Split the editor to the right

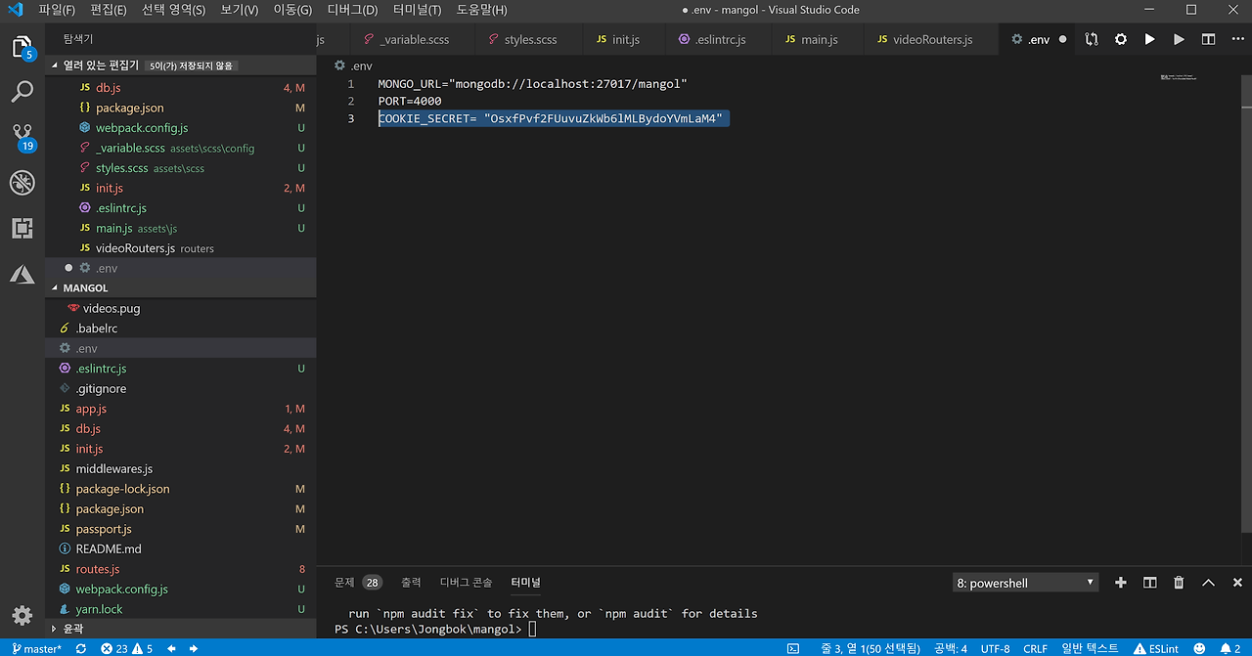pos(1208,39)
